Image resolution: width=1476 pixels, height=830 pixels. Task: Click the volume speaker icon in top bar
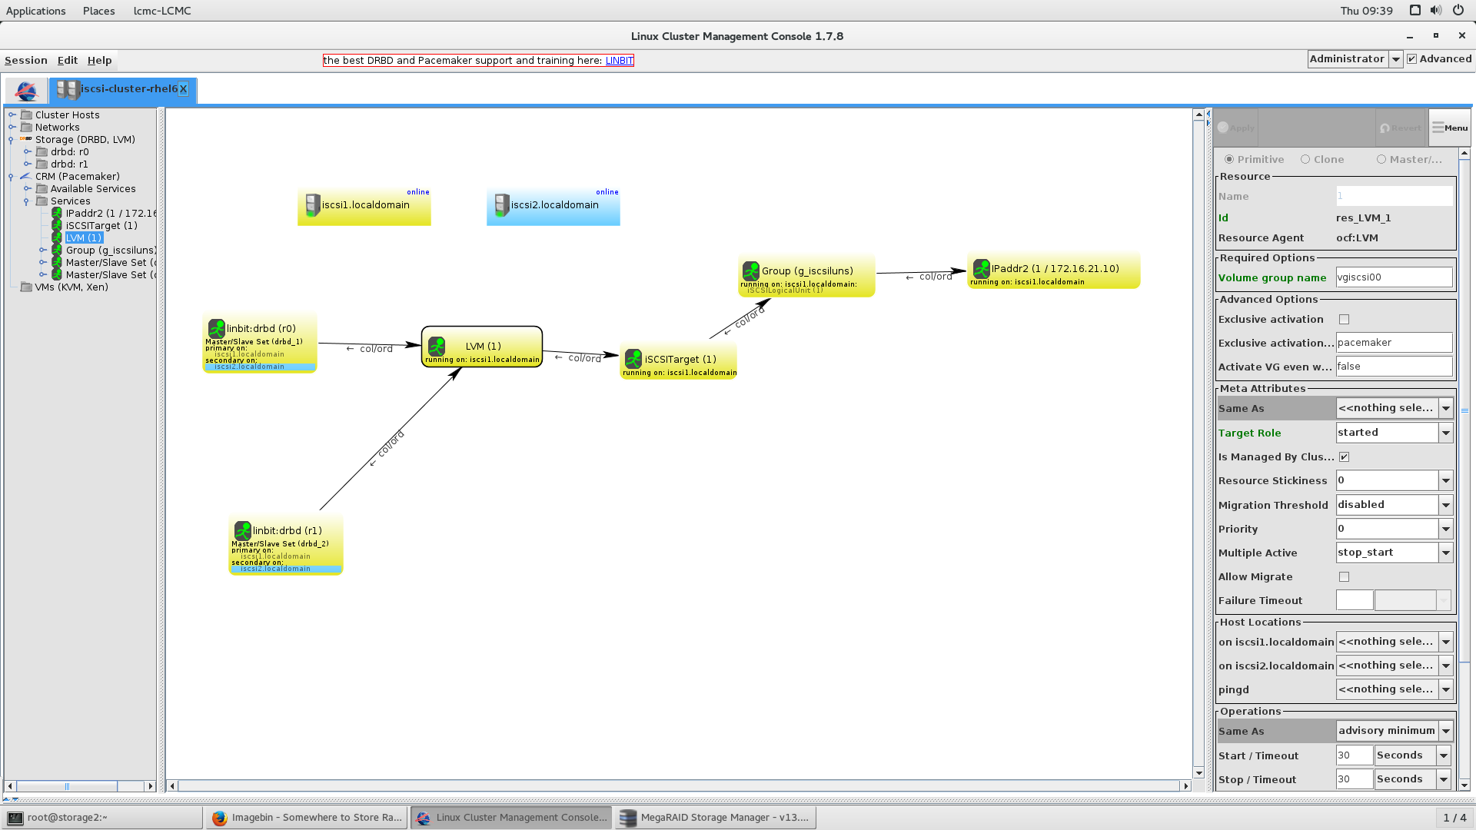tap(1436, 10)
